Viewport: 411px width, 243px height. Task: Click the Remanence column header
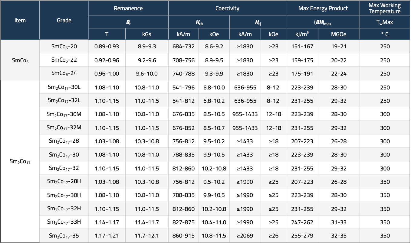tap(128, 8)
